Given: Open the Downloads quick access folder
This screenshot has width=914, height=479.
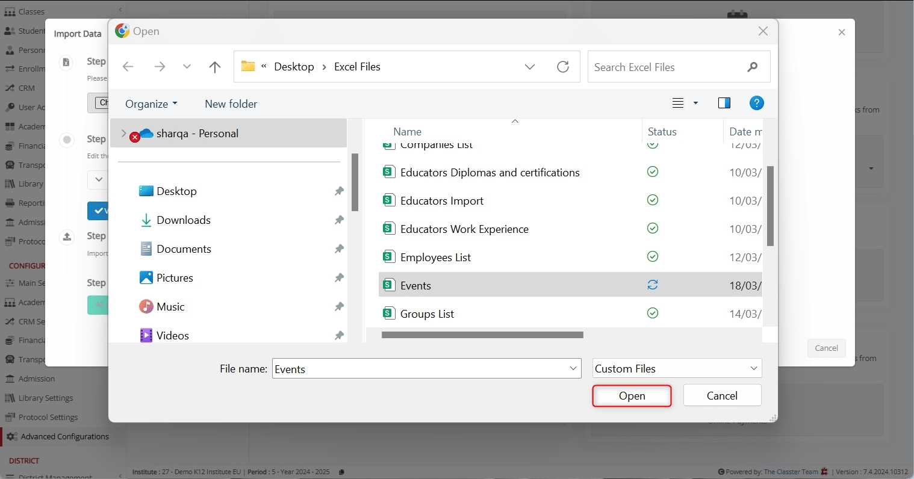Looking at the screenshot, I should tap(183, 220).
